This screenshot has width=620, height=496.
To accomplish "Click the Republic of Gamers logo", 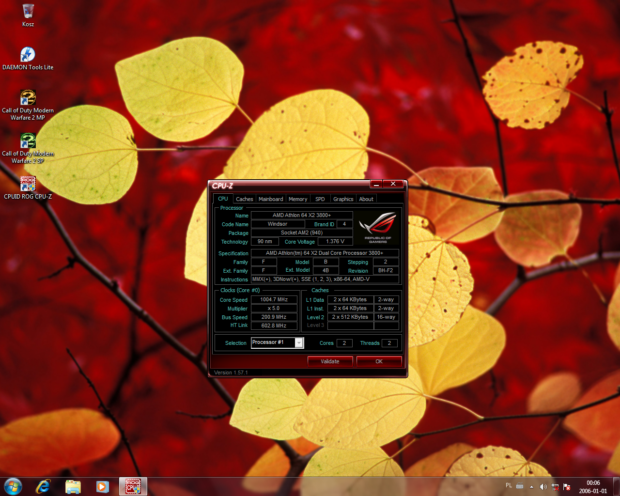I will click(378, 227).
